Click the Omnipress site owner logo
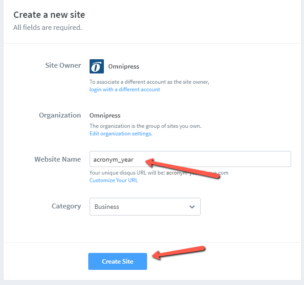Screen dimensions: 304x285 [96, 66]
